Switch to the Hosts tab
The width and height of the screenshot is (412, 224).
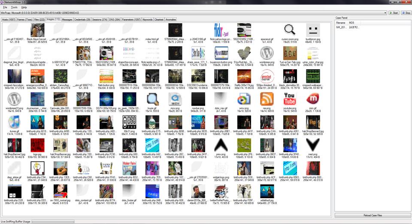click(x=9, y=19)
